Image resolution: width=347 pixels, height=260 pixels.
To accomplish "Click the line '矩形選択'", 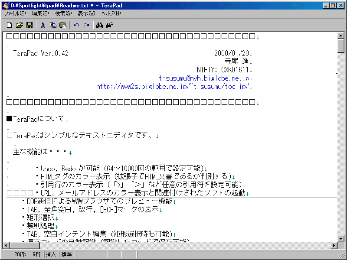I will coord(38,218).
